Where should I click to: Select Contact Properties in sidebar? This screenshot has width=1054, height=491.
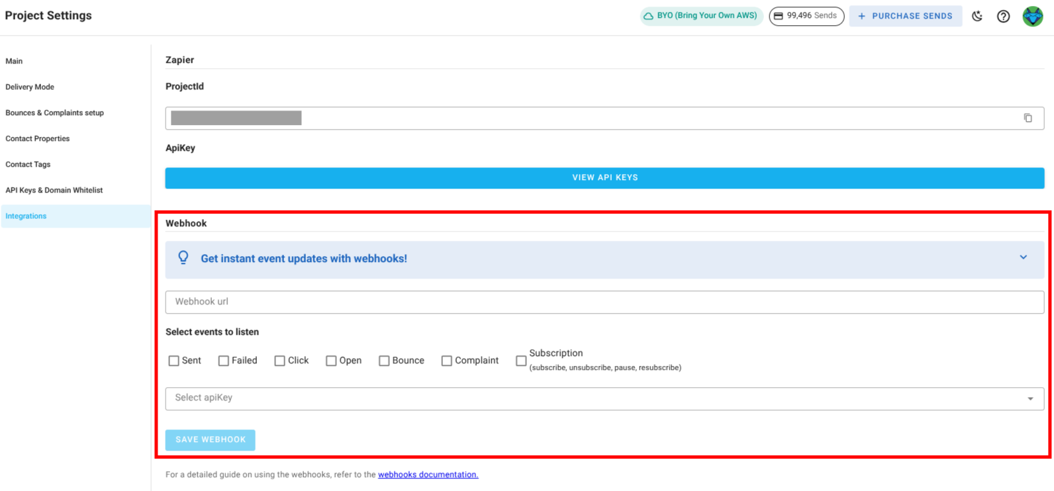[38, 138]
